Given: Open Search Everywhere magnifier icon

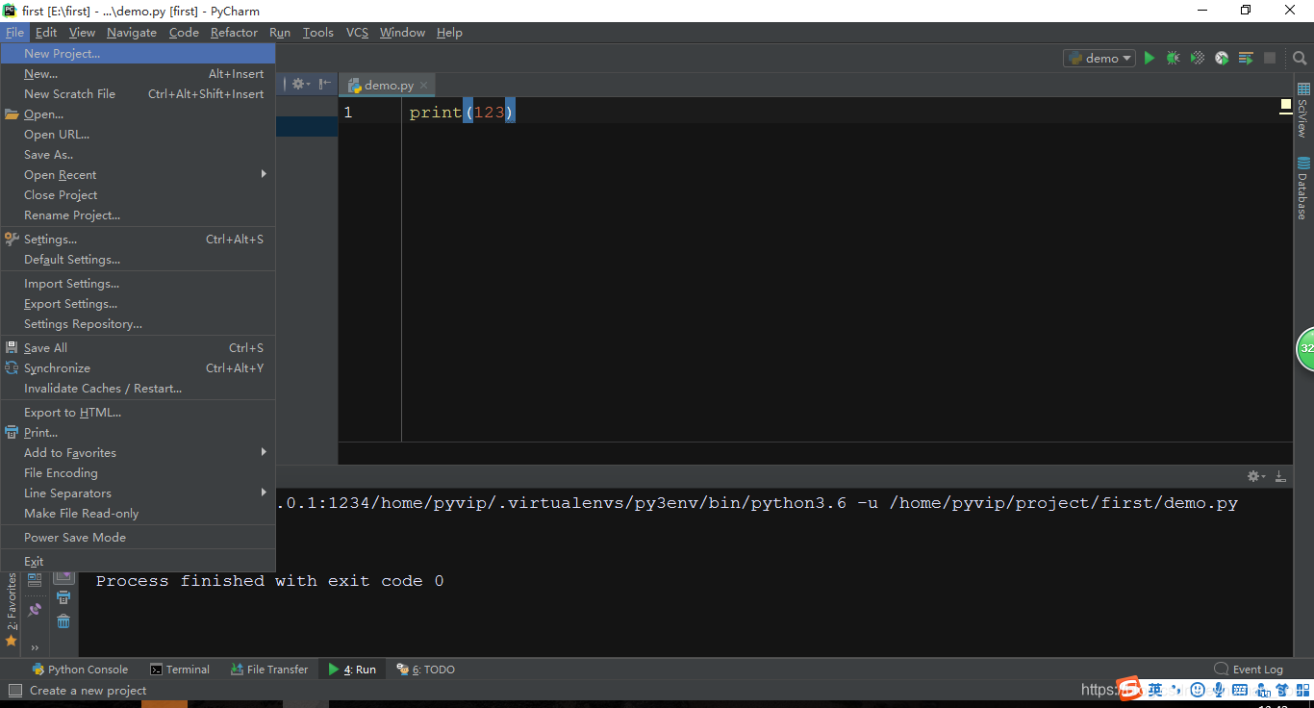Looking at the screenshot, I should tap(1300, 58).
